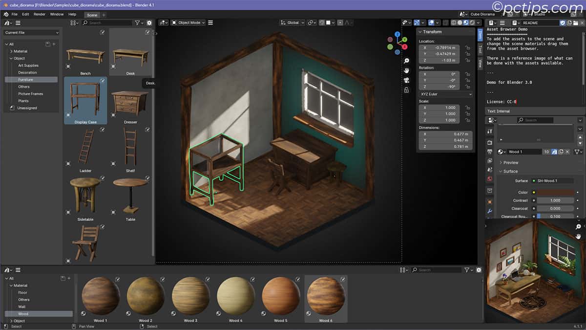Unlink Wood 1 material with the X button

(x=567, y=152)
